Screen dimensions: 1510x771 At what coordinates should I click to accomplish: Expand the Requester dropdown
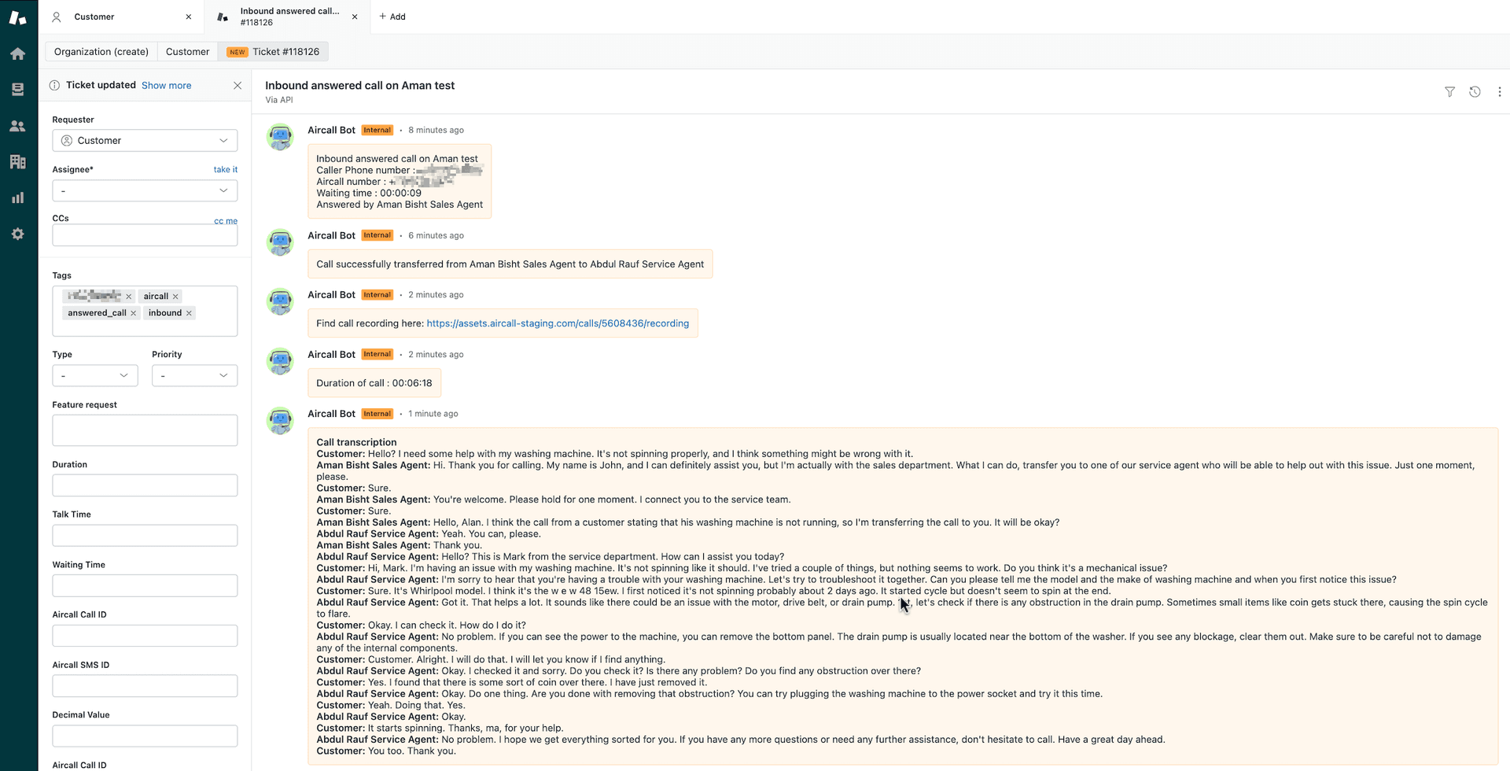click(x=145, y=141)
